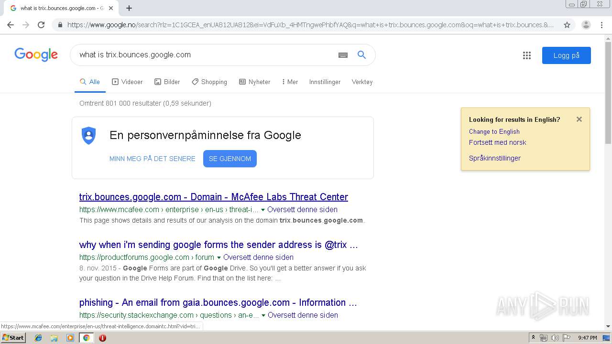Click the Logg på sign-in button

(x=566, y=55)
